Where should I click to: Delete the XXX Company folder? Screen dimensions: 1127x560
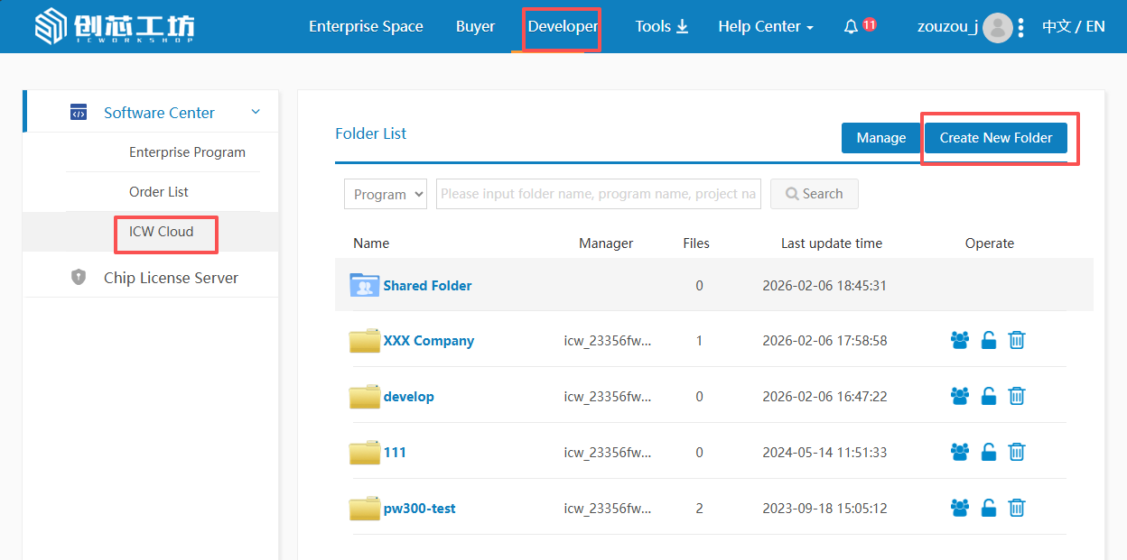1016,340
